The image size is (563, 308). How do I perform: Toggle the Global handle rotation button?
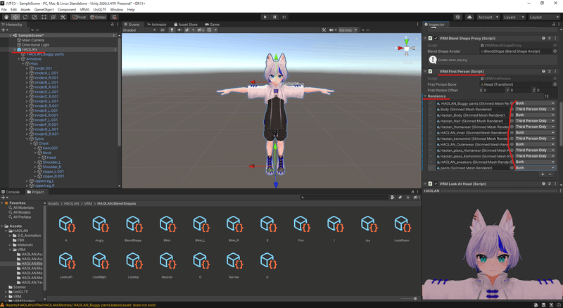[x=98, y=17]
